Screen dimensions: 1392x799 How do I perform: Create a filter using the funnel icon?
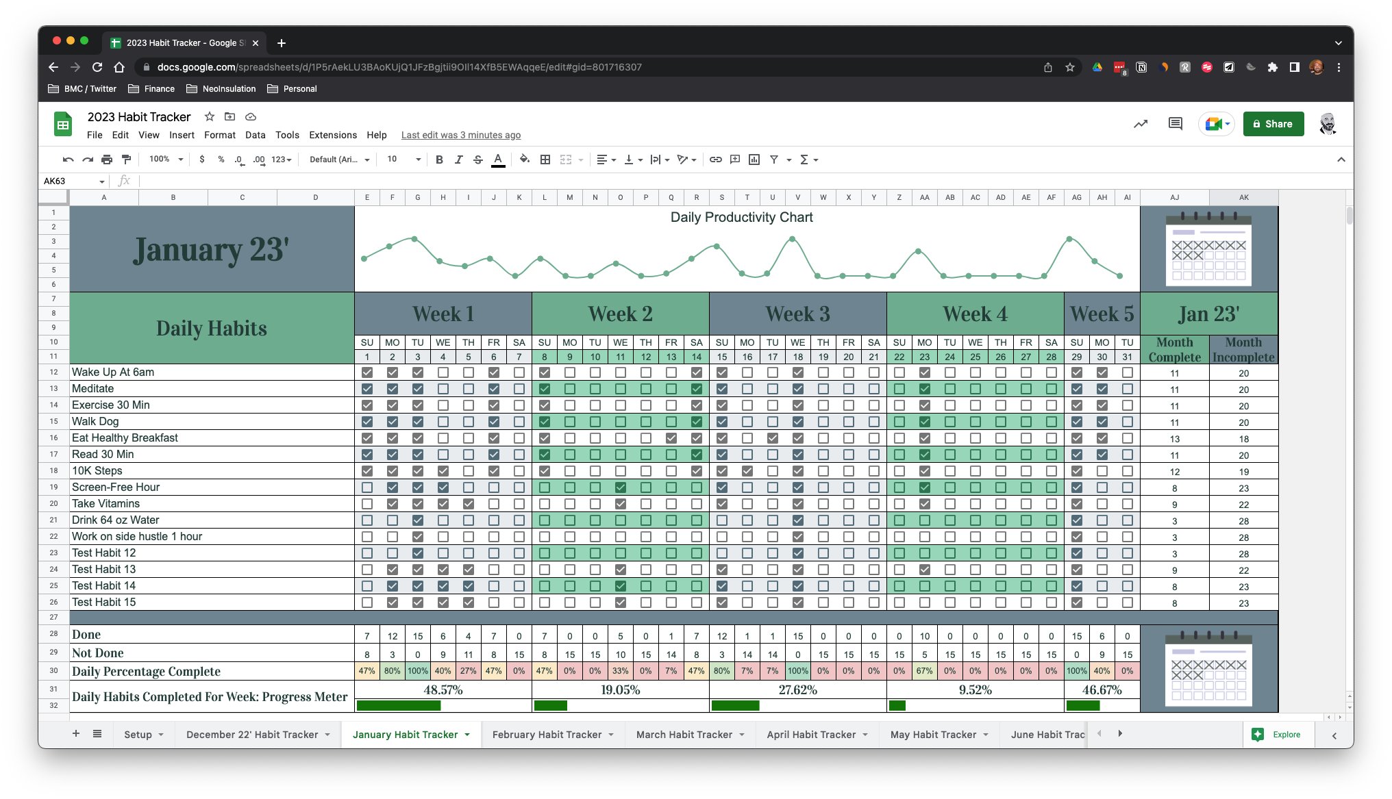click(x=774, y=159)
